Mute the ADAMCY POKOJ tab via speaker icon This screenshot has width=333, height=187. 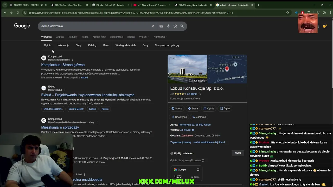coord(42,5)
